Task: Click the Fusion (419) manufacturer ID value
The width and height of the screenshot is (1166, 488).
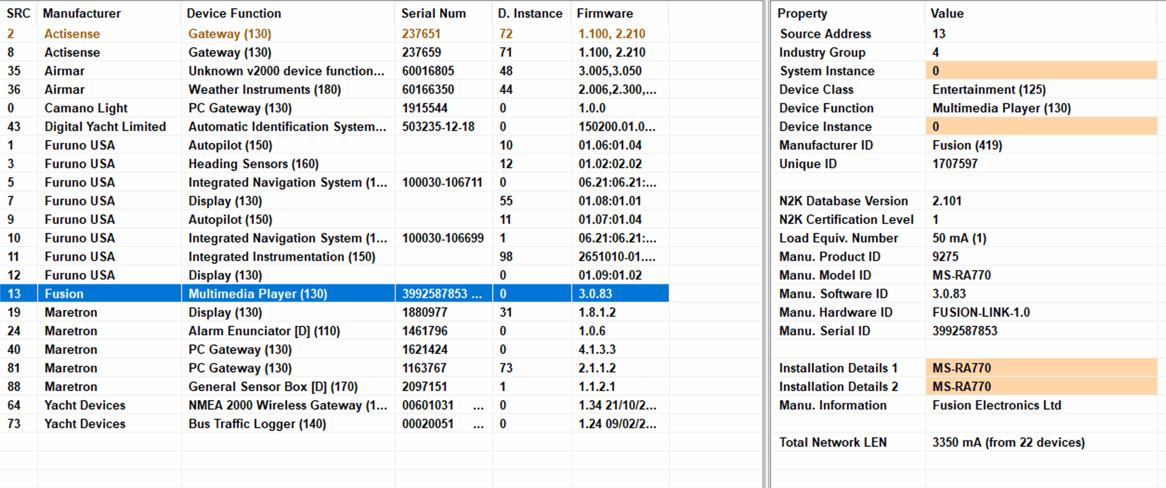Action: click(x=967, y=145)
